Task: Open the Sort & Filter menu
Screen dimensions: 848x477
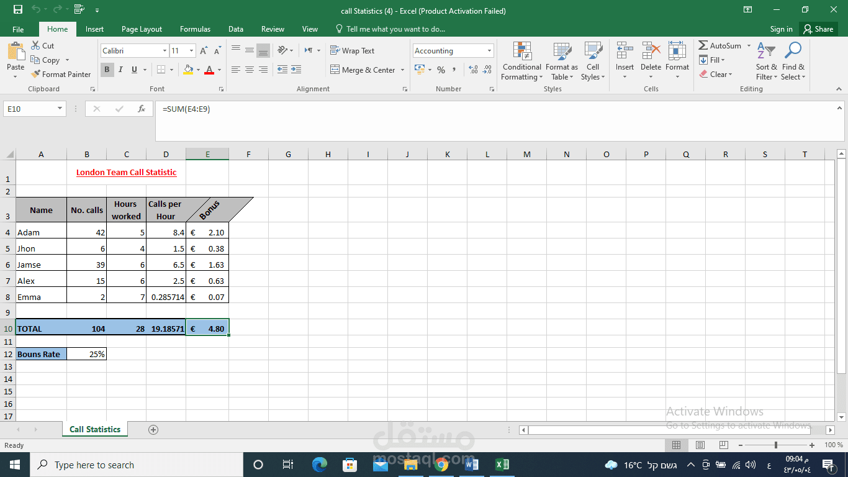Action: click(x=767, y=61)
